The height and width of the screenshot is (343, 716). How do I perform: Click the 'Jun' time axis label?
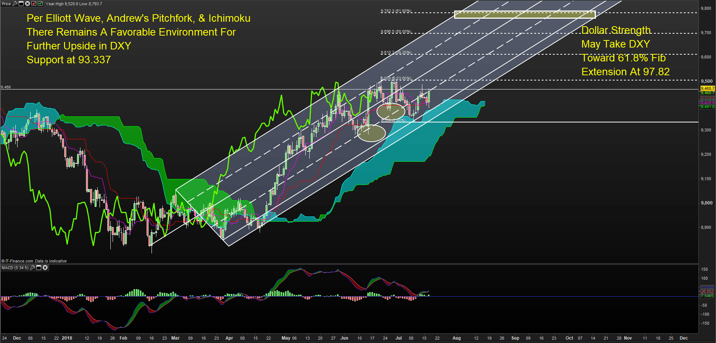point(344,338)
